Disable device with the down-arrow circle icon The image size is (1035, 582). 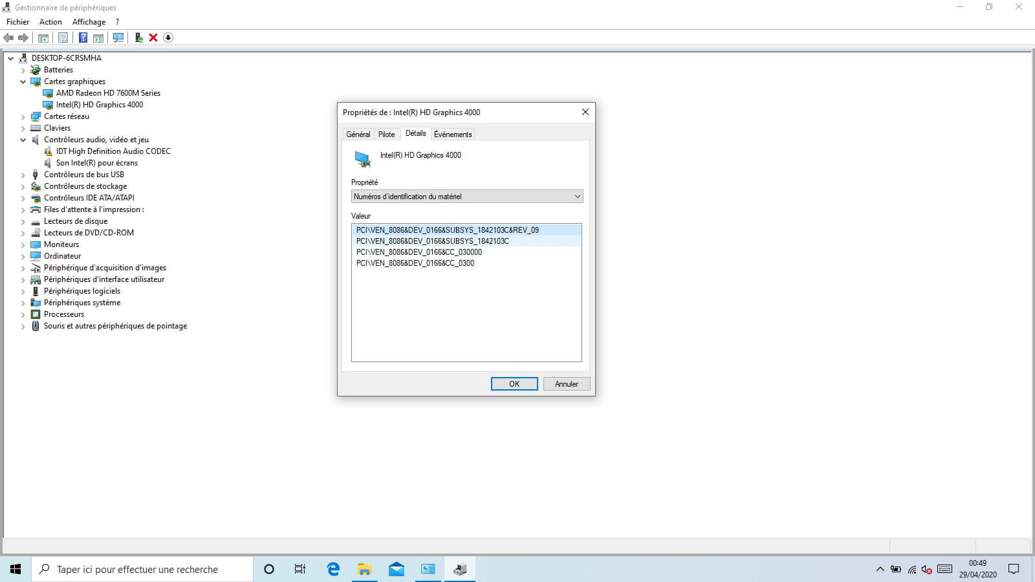pyautogui.click(x=168, y=38)
